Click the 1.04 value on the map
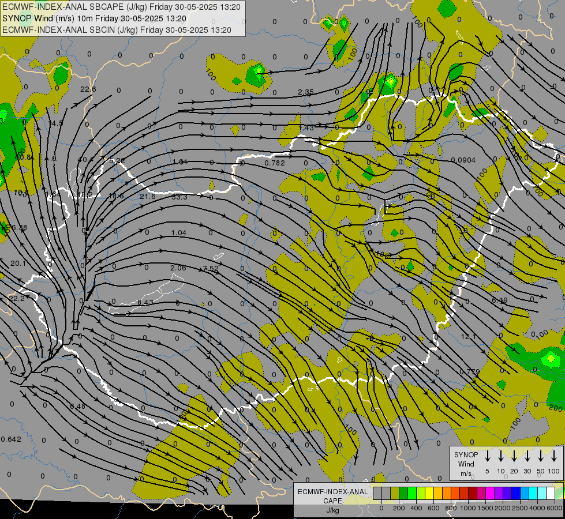This screenshot has width=565, height=519. pyautogui.click(x=179, y=233)
